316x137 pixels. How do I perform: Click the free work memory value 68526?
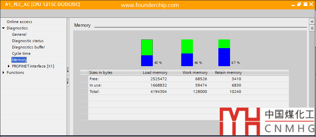(201, 79)
